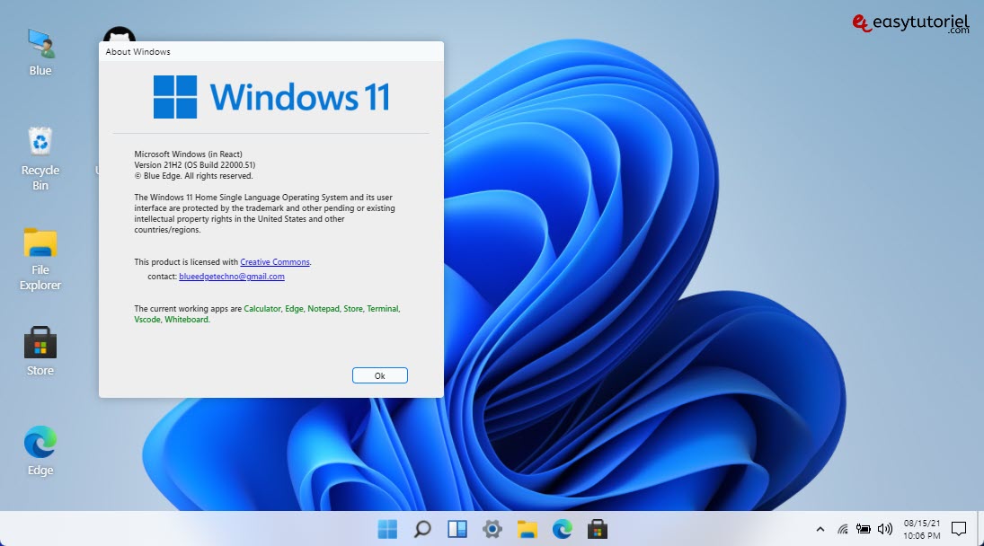Follow the Creative Commons license link

click(275, 262)
